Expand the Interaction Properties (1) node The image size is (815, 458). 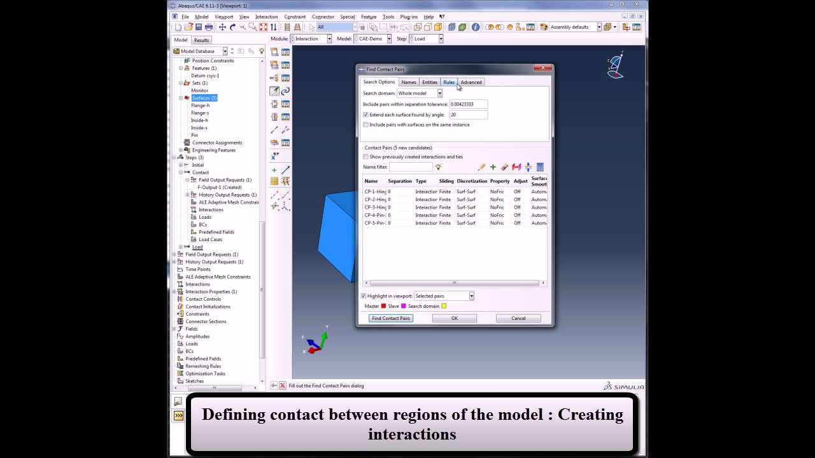click(x=174, y=292)
